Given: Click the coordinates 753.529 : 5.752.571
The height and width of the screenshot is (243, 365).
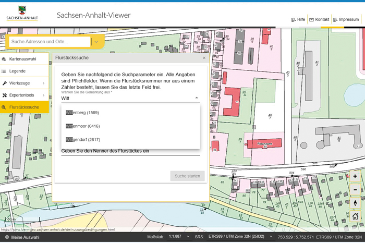Looking at the screenshot, I should tap(296, 237).
